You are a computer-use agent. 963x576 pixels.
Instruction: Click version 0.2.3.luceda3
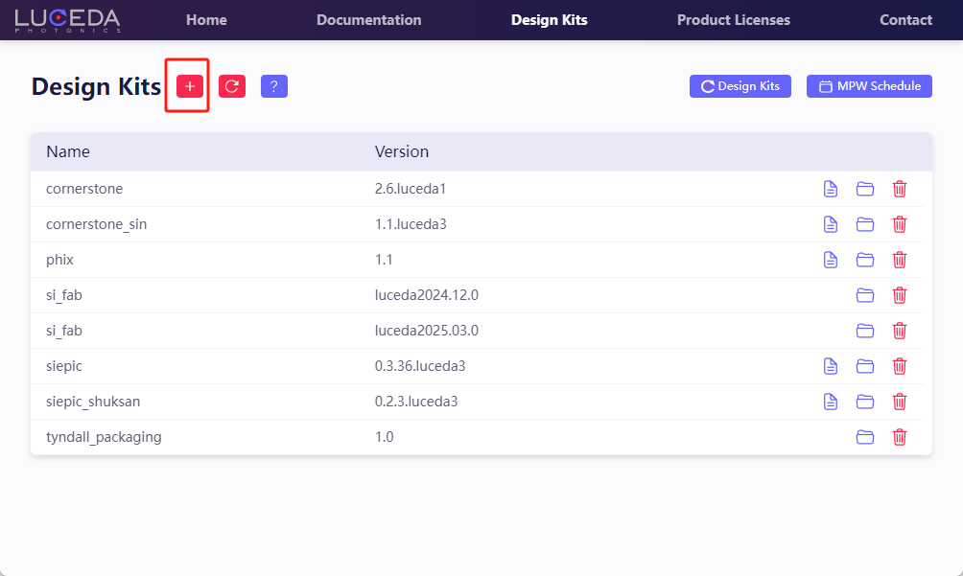tap(415, 402)
